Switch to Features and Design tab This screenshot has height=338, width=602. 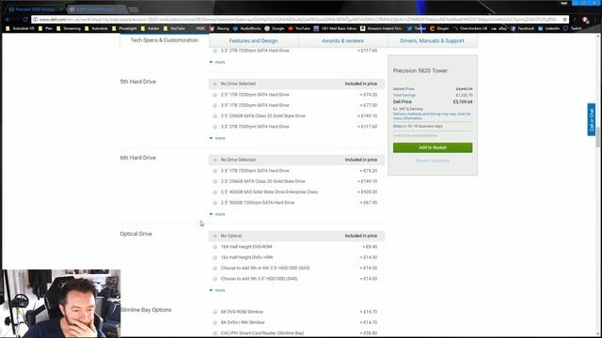tap(253, 40)
